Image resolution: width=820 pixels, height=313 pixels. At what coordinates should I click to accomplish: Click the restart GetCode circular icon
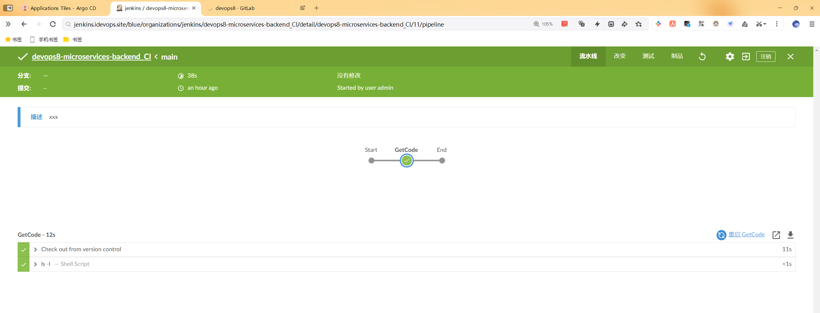(x=721, y=235)
